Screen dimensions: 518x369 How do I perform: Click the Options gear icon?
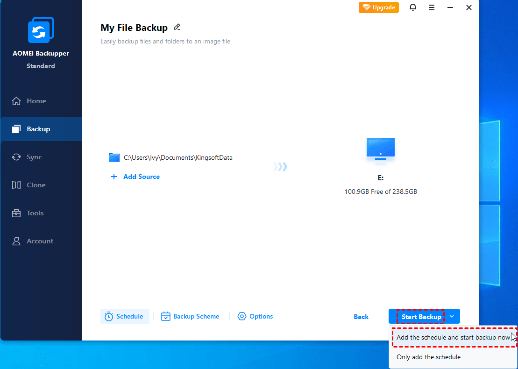(241, 316)
